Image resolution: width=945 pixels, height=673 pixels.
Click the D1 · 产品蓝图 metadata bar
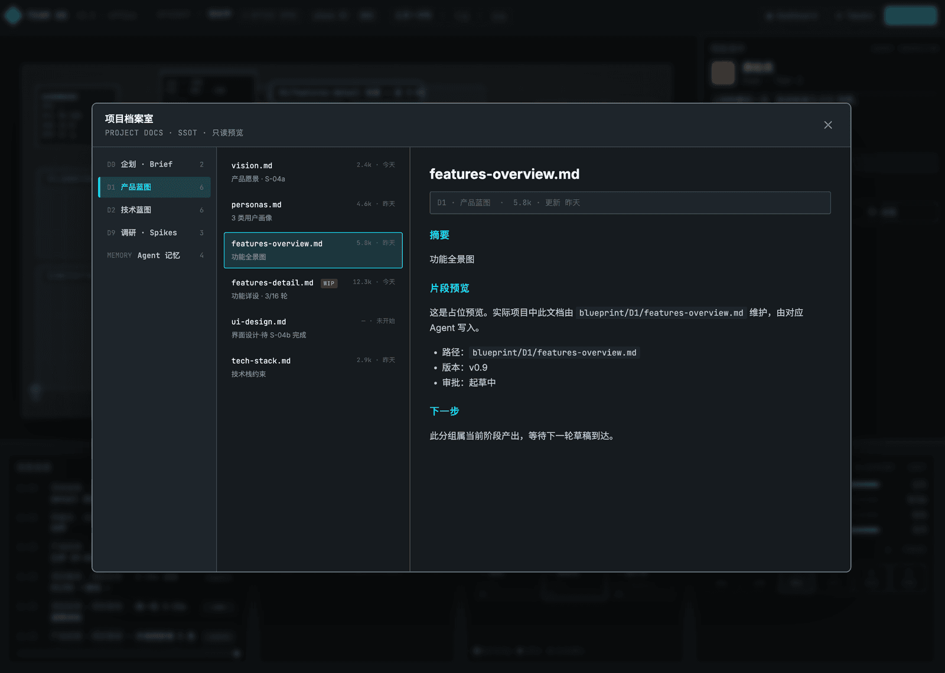(x=630, y=203)
